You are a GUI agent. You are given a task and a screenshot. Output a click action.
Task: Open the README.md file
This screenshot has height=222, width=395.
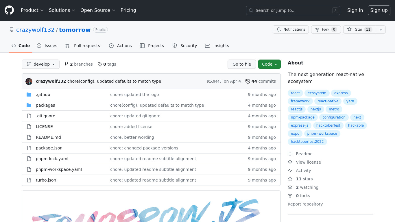point(48,137)
